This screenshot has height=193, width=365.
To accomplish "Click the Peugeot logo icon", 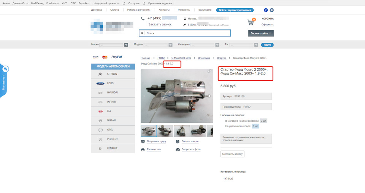I will click(100, 139).
